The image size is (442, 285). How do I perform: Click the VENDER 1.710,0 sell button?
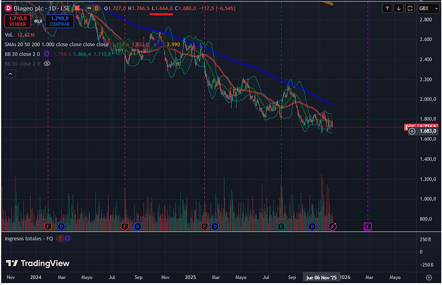(18, 21)
